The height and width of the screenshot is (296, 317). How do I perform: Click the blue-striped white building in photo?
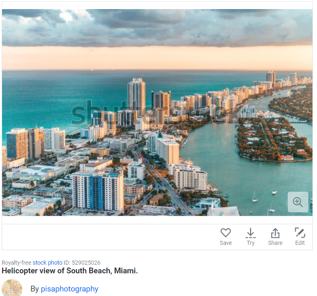click(98, 191)
